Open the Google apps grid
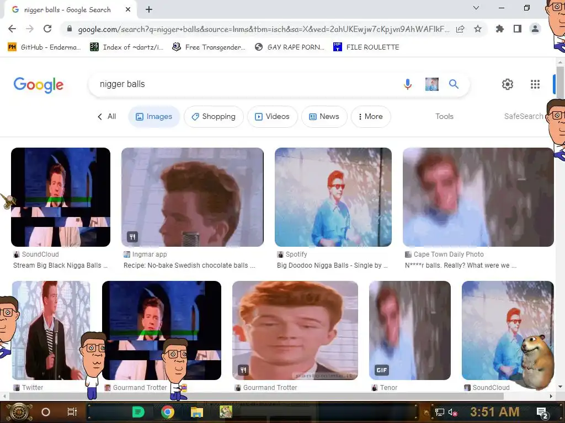 [x=535, y=84]
